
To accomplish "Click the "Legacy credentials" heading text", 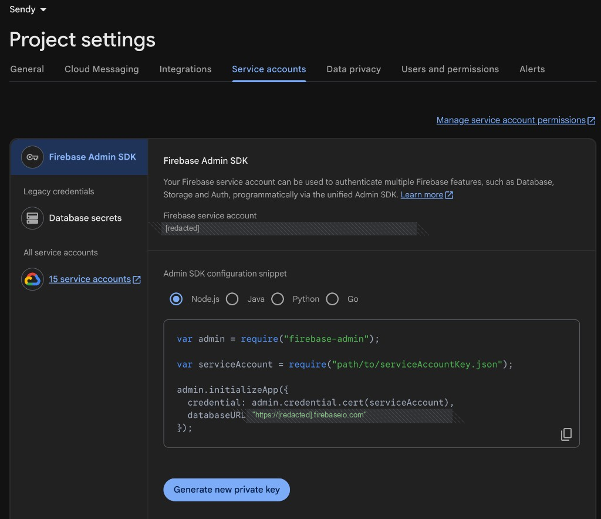I will (x=59, y=191).
